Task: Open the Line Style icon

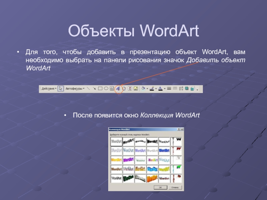Action: 169,89
